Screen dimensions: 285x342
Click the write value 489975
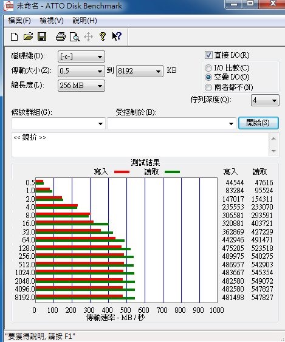pyautogui.click(x=233, y=256)
